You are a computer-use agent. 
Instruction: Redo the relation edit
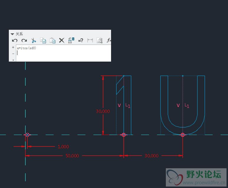(24, 40)
